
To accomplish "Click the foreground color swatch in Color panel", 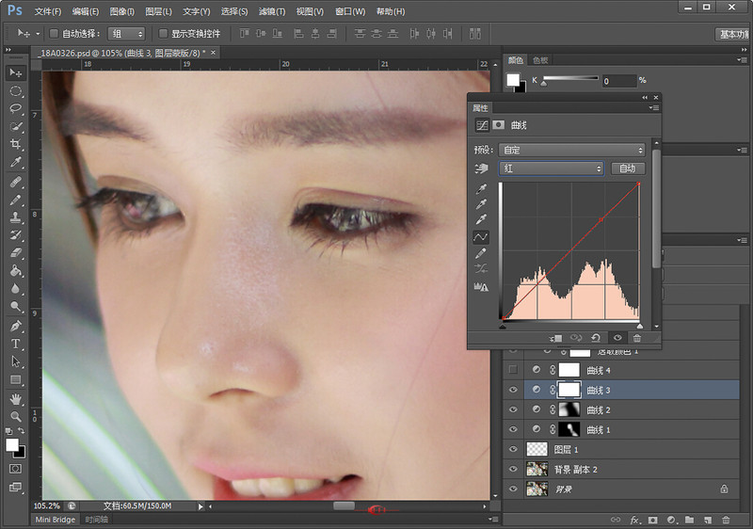I will pos(513,80).
